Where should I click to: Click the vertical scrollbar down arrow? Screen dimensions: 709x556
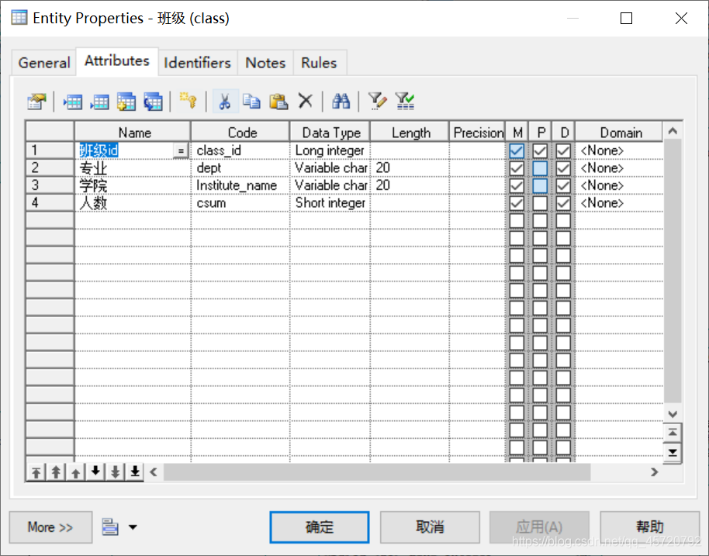click(673, 413)
